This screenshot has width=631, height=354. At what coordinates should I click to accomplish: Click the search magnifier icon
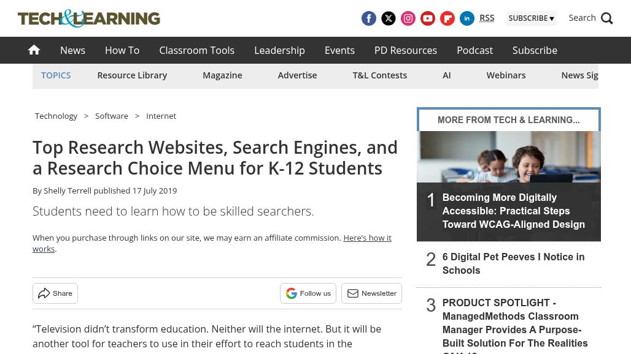[606, 18]
